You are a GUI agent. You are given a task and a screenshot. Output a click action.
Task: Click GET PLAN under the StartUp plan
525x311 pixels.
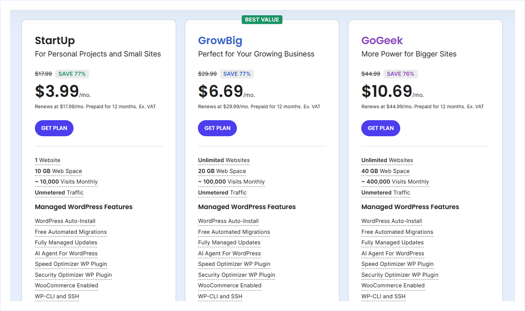(54, 128)
